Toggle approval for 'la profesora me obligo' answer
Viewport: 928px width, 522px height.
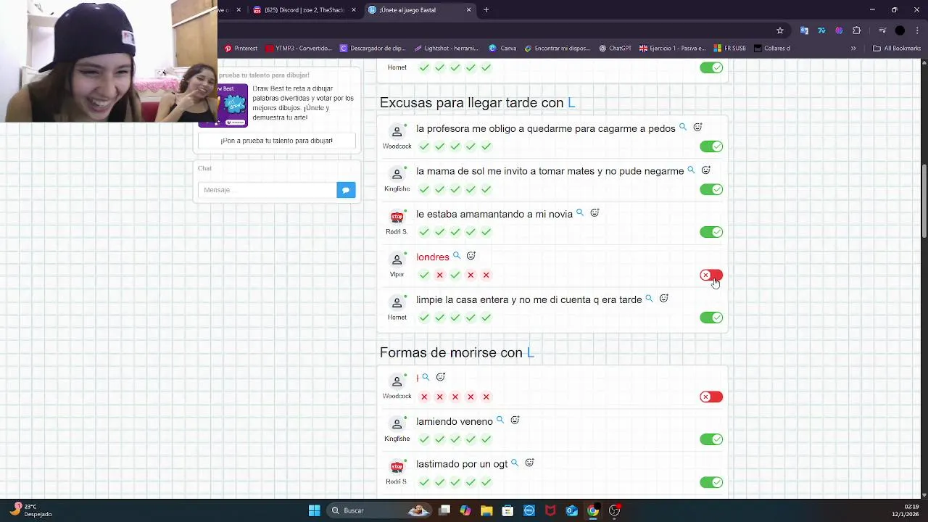(711, 146)
